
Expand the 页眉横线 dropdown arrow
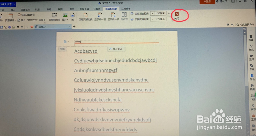(x=15, y=20)
